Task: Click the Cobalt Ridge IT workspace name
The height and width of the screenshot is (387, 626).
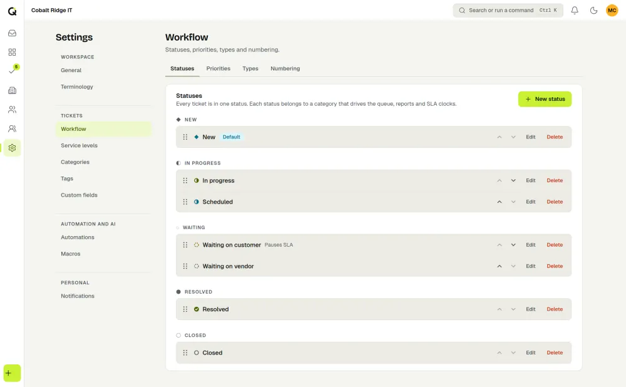Action: (52, 11)
